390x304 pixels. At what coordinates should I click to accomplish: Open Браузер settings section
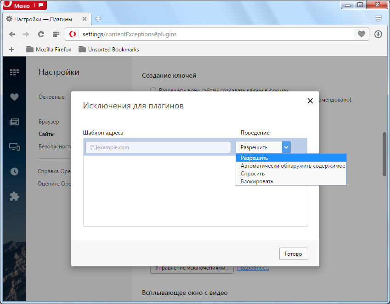point(49,122)
